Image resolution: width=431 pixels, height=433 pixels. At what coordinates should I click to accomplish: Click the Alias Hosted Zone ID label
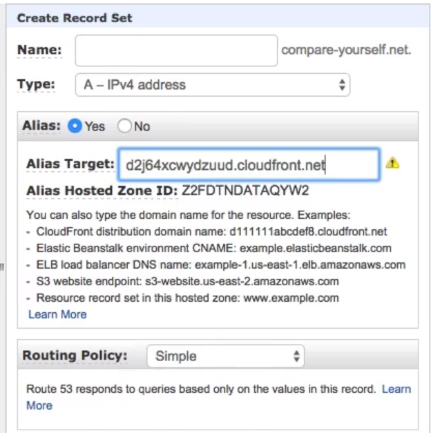pyautogui.click(x=102, y=191)
